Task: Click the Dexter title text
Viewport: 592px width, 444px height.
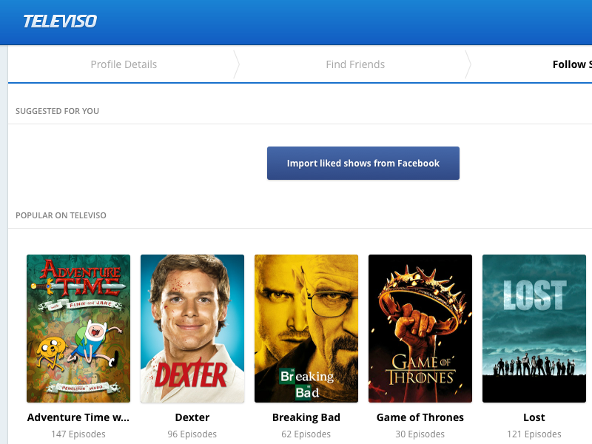Action: tap(192, 417)
